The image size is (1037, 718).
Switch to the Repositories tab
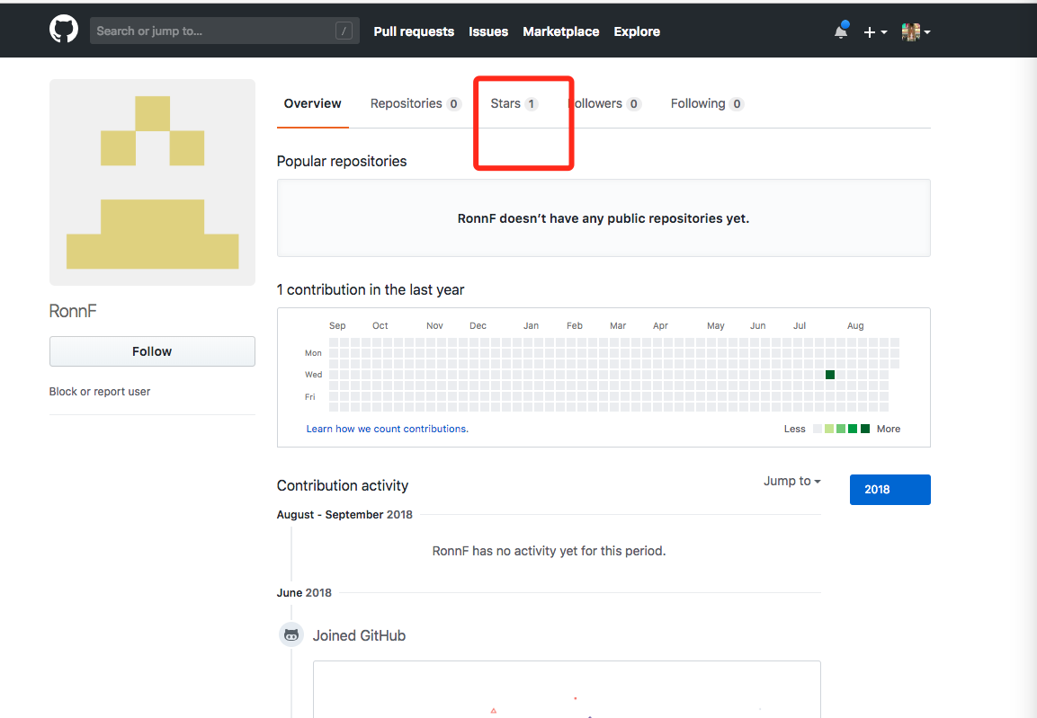tap(415, 103)
